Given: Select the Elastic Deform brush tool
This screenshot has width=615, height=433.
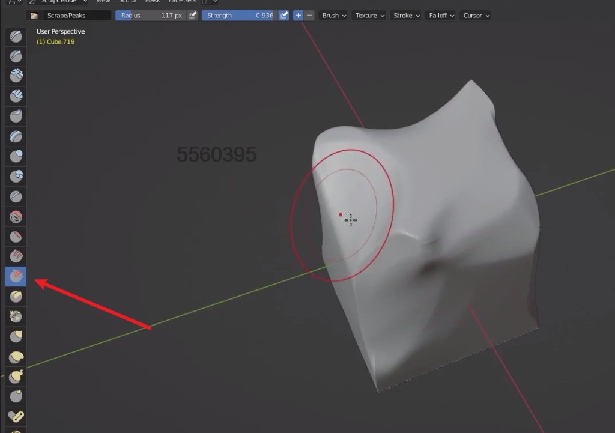Looking at the screenshot, I should [x=16, y=357].
